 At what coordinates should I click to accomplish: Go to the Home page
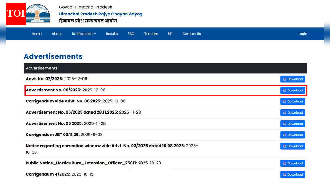point(37,34)
